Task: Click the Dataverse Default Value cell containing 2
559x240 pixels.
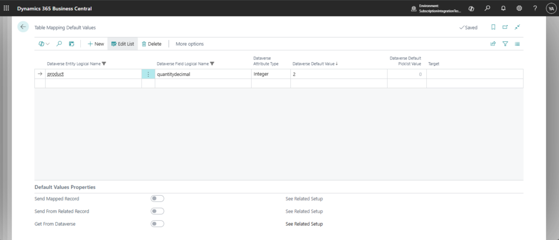Action: 338,74
